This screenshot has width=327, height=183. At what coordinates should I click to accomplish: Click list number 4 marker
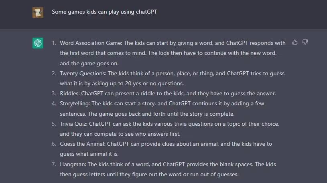(x=54, y=103)
